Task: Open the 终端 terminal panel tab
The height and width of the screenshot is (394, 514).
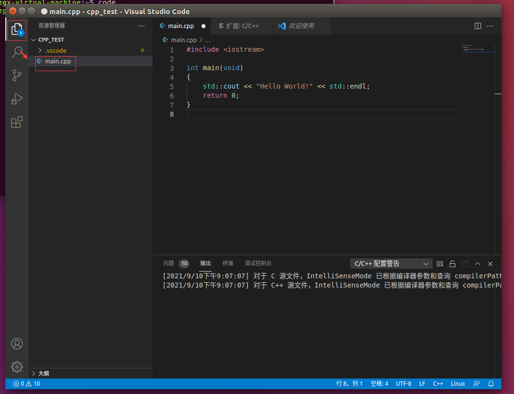Action: coord(228,263)
